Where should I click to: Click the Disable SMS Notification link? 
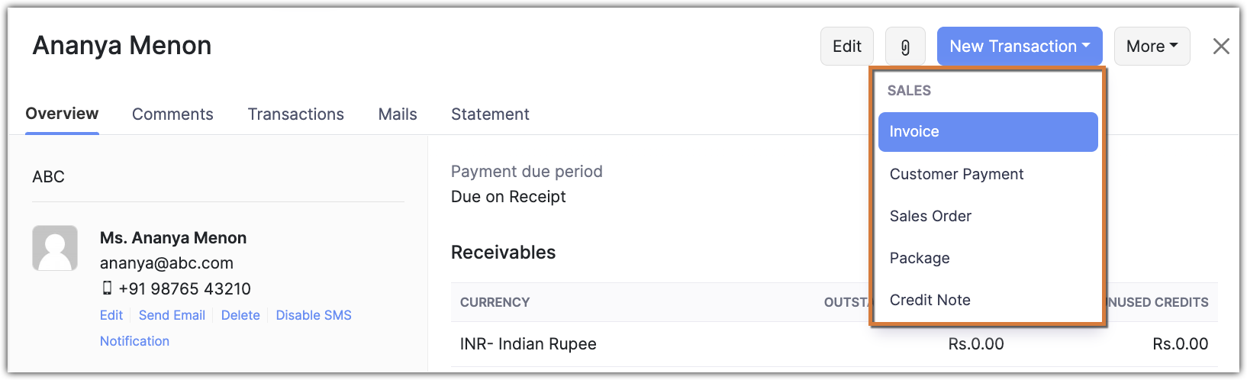point(314,315)
